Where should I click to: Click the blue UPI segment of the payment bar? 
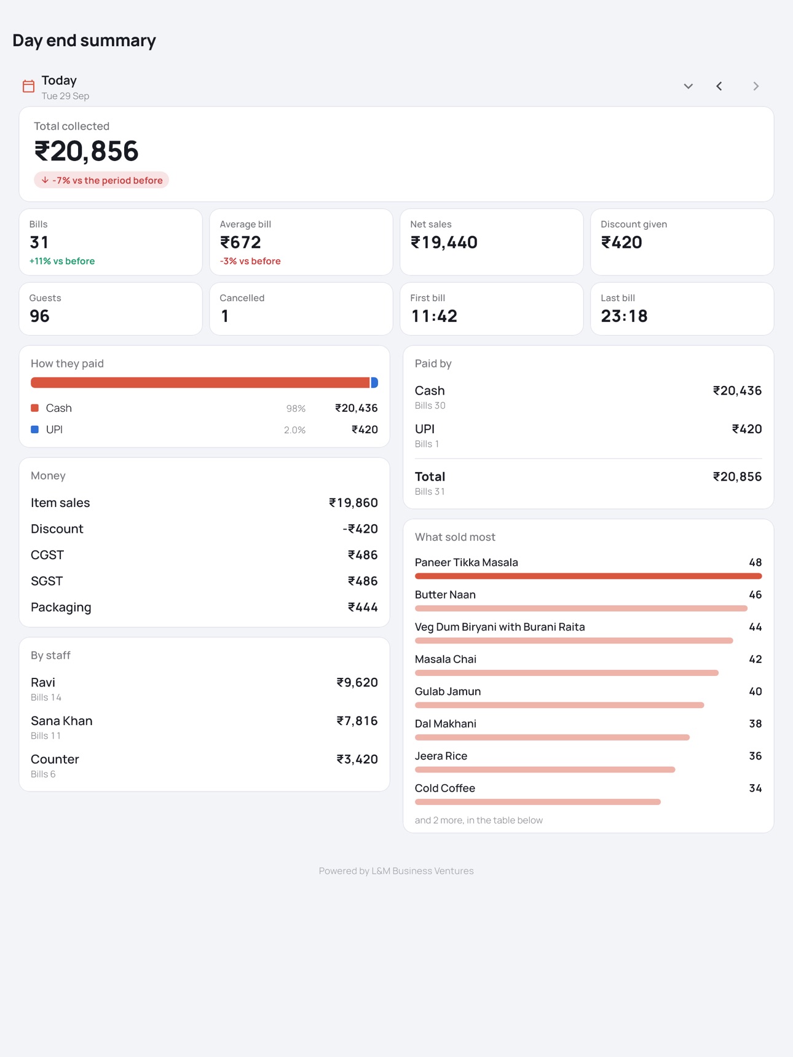[x=374, y=383]
